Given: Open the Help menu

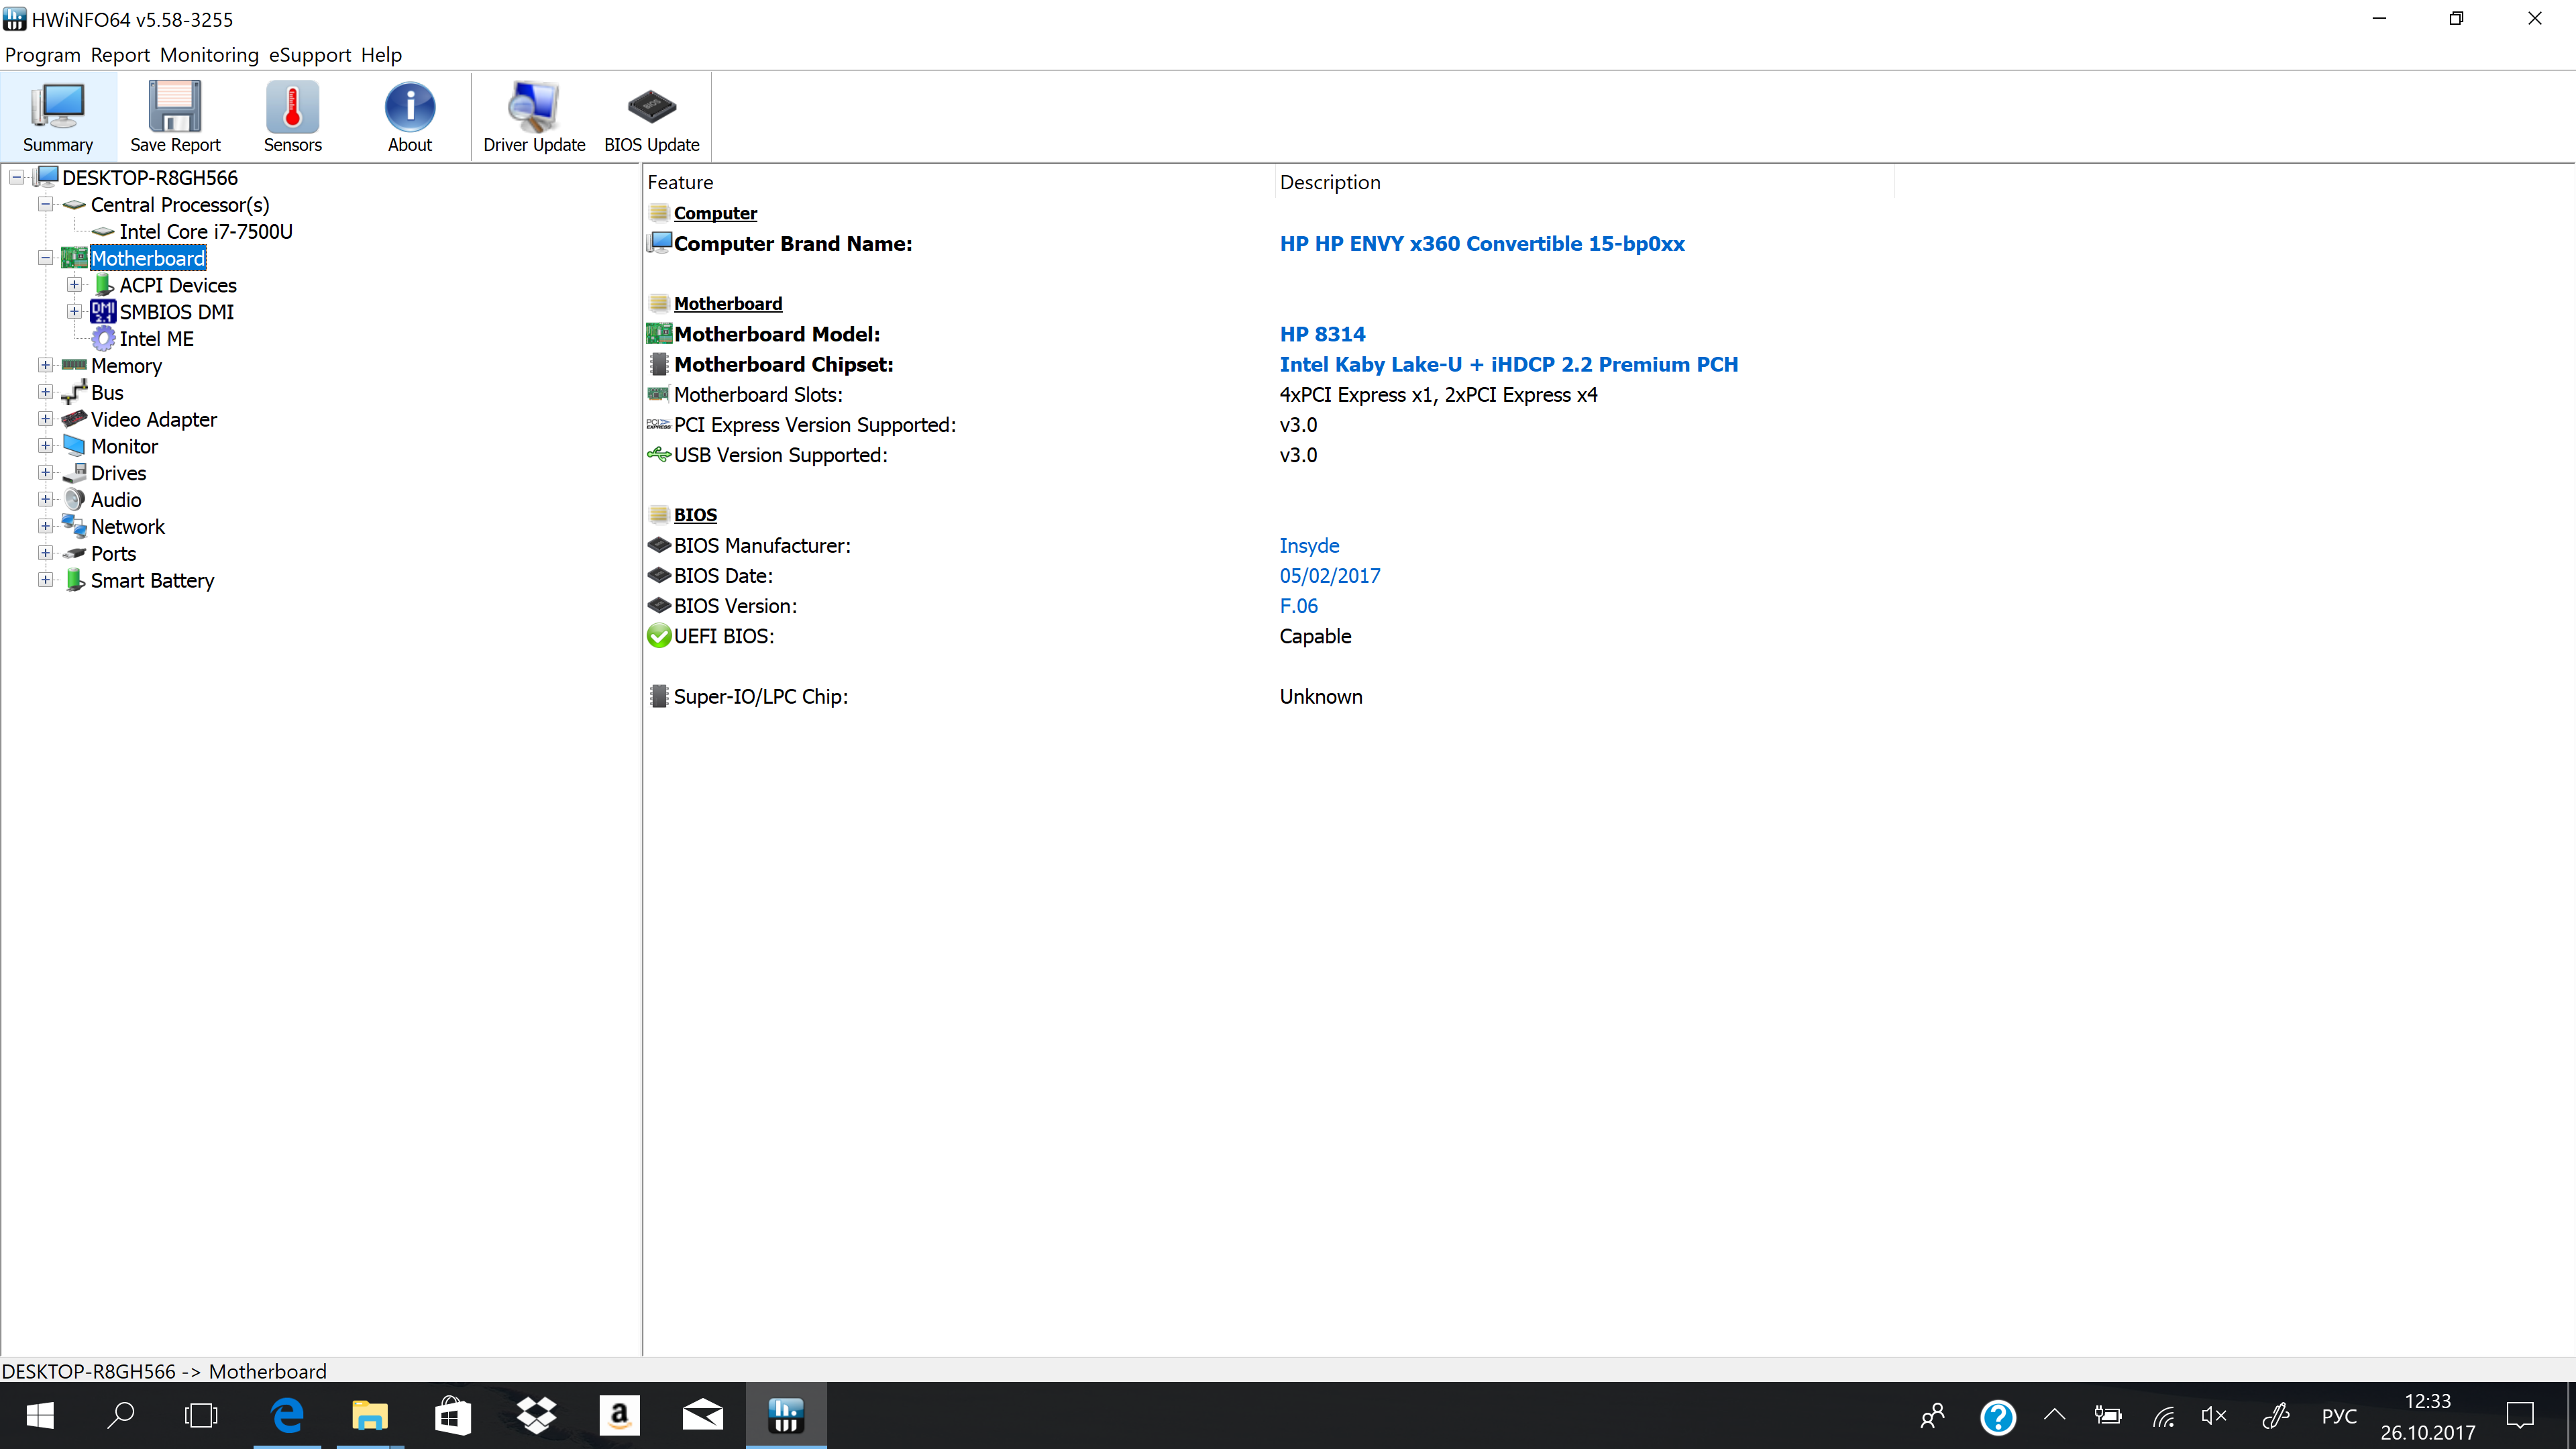Looking at the screenshot, I should click(x=381, y=55).
